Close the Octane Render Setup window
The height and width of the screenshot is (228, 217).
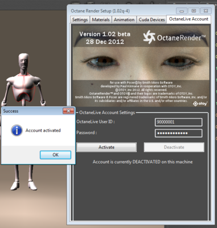[x=206, y=11]
